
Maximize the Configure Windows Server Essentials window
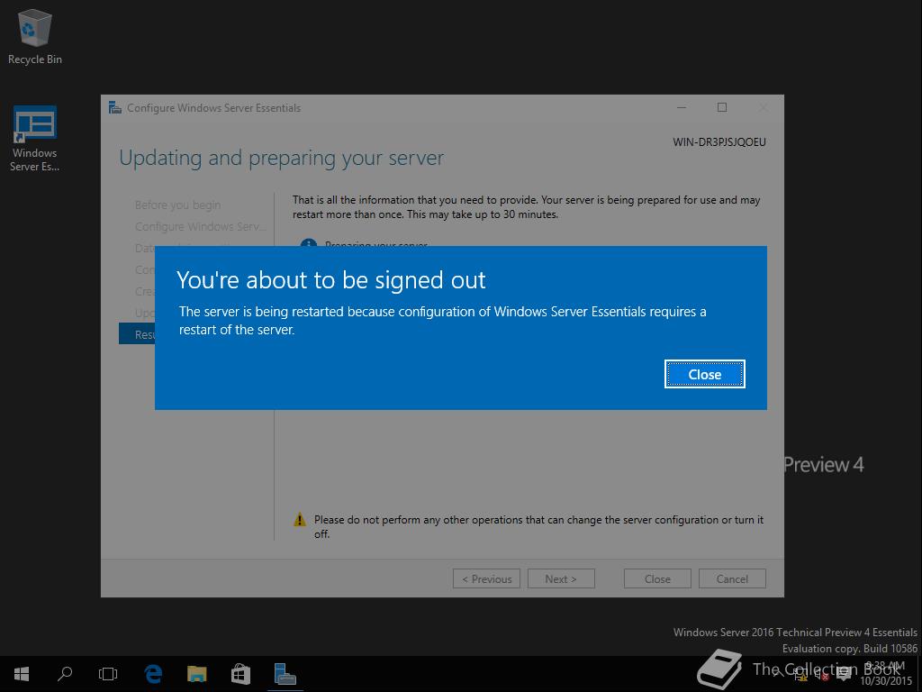tap(722, 107)
